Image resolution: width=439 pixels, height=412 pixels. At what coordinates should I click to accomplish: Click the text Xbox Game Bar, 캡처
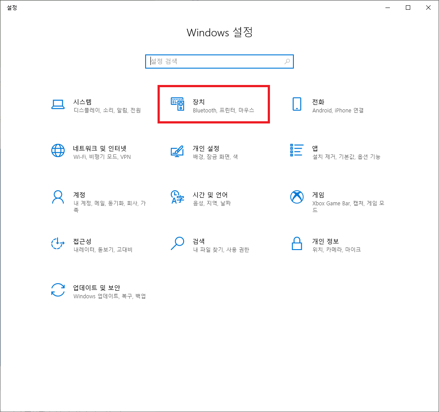point(339,203)
